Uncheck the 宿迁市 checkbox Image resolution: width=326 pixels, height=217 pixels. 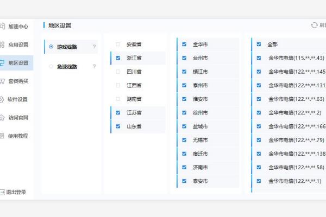click(184, 154)
